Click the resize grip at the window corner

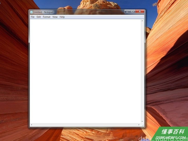[x=143, y=125]
